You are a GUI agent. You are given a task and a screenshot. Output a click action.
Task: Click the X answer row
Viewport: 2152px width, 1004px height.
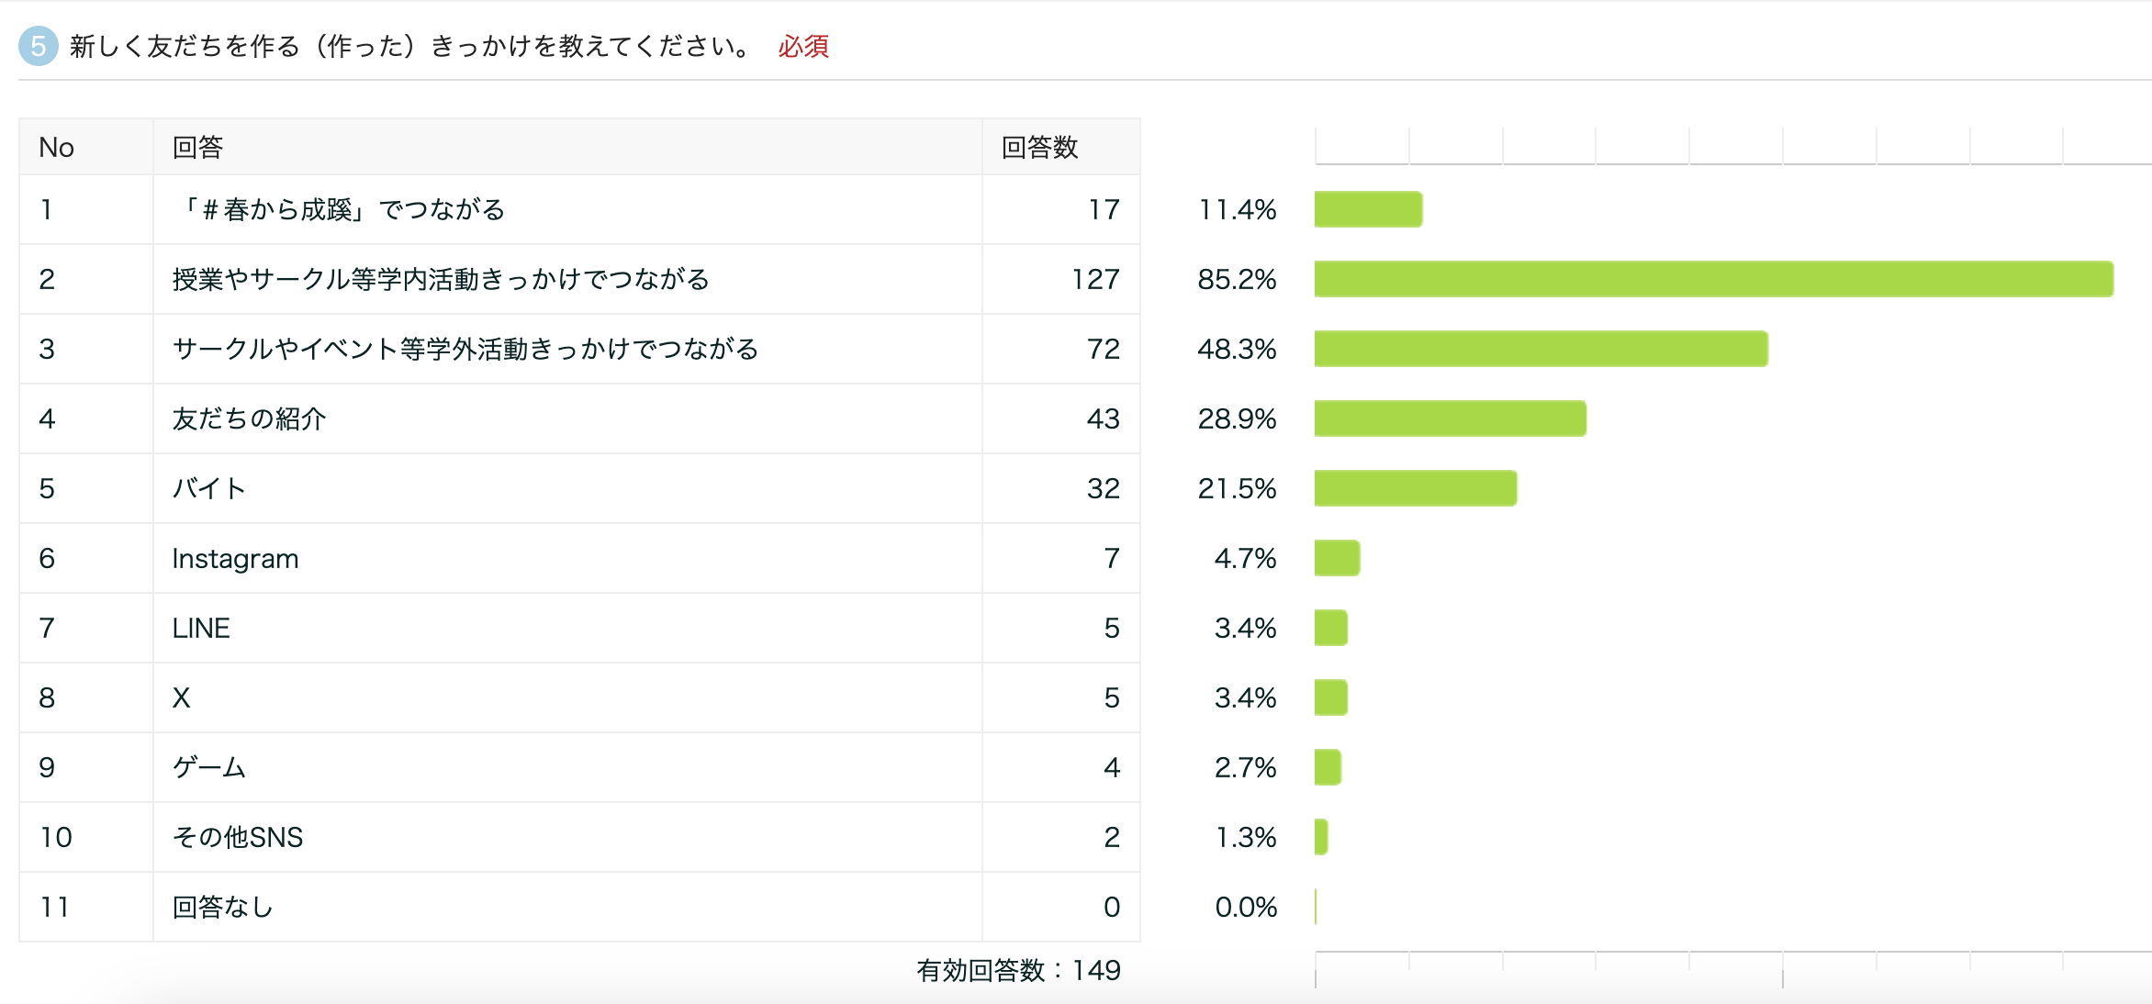point(182,697)
